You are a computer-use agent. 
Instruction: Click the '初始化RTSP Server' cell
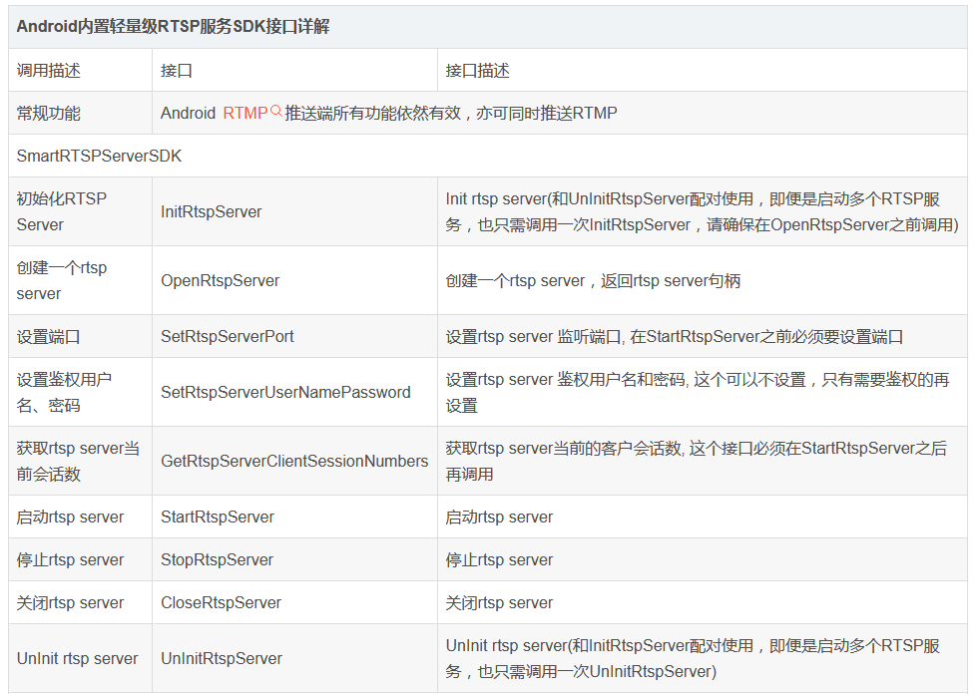click(80, 211)
